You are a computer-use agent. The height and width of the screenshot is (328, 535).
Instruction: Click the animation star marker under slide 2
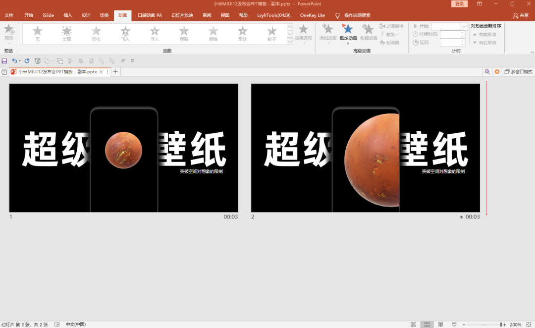[461, 217]
